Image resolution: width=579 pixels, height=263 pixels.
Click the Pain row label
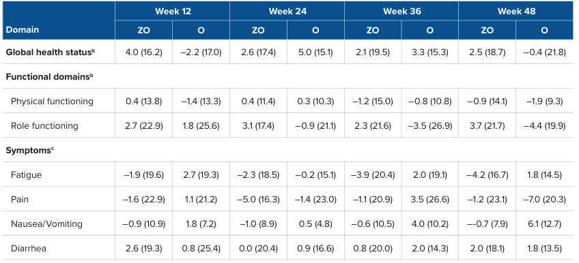(x=20, y=199)
